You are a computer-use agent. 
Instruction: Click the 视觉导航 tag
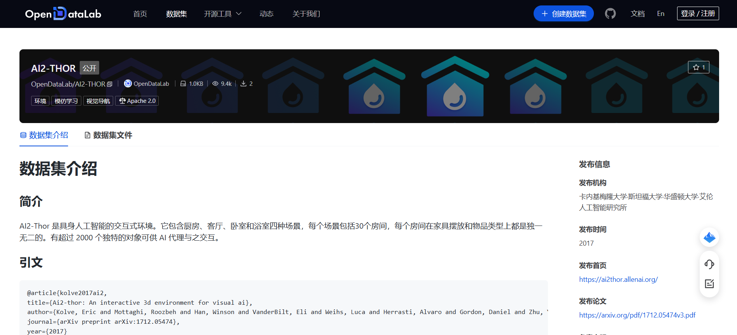tap(98, 101)
